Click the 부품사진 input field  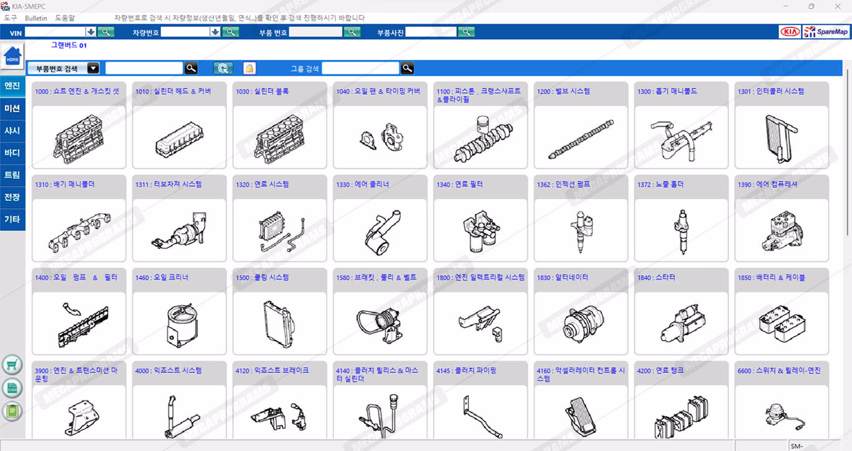click(x=431, y=32)
